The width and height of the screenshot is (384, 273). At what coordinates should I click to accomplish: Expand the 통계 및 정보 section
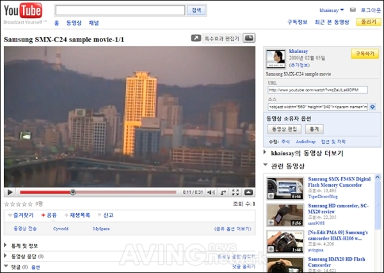pyautogui.click(x=21, y=246)
